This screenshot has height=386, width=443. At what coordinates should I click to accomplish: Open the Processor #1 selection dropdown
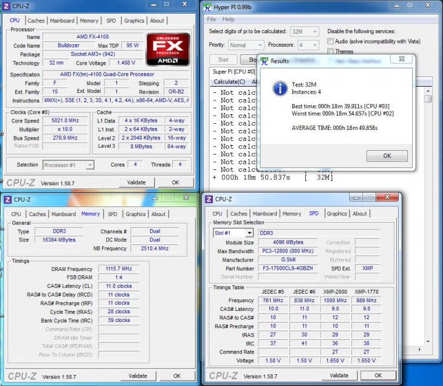(x=68, y=165)
